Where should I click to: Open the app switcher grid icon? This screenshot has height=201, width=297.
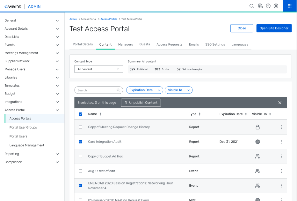(290, 6)
